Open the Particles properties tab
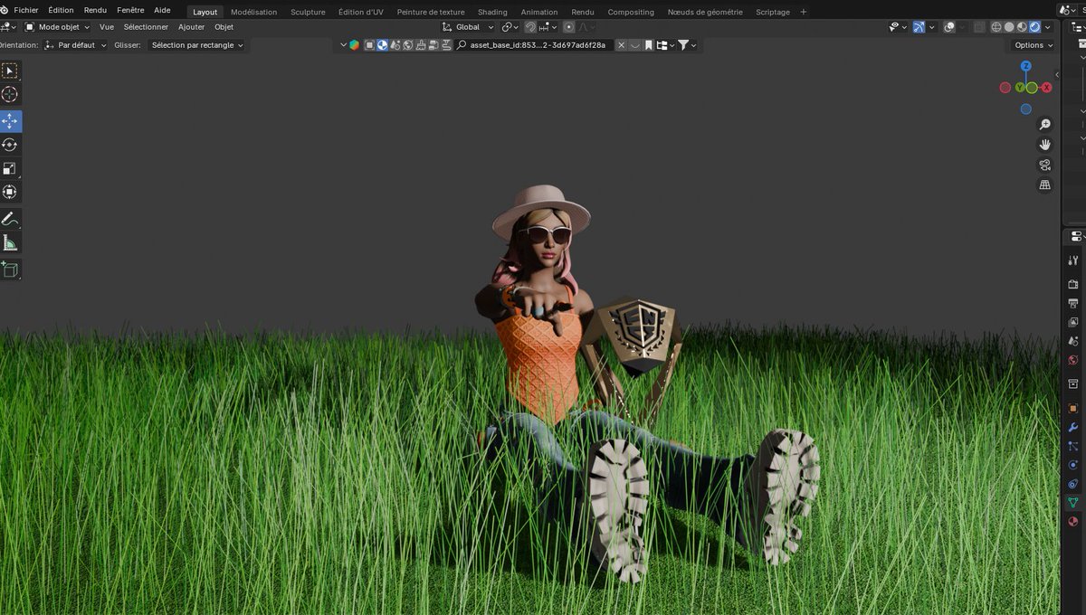 pos(1073,446)
